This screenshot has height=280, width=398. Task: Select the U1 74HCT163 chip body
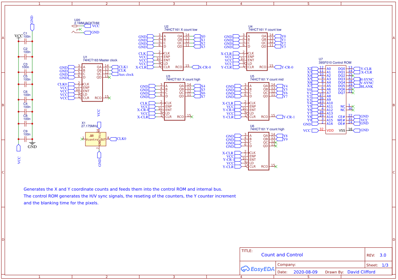coord(92,82)
